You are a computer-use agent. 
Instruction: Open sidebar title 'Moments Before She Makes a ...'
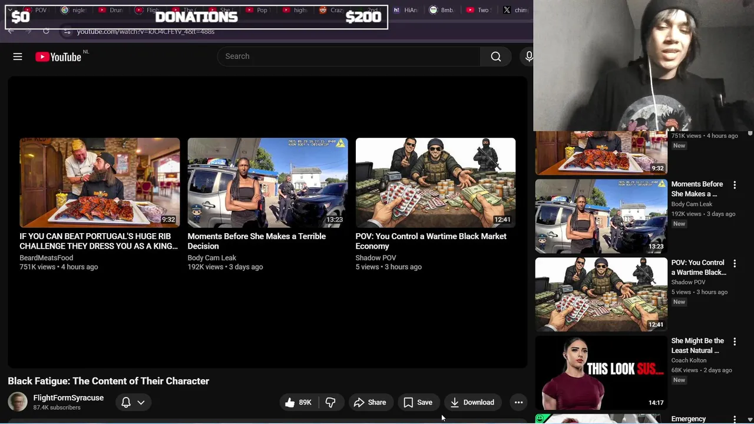pyautogui.click(x=697, y=189)
